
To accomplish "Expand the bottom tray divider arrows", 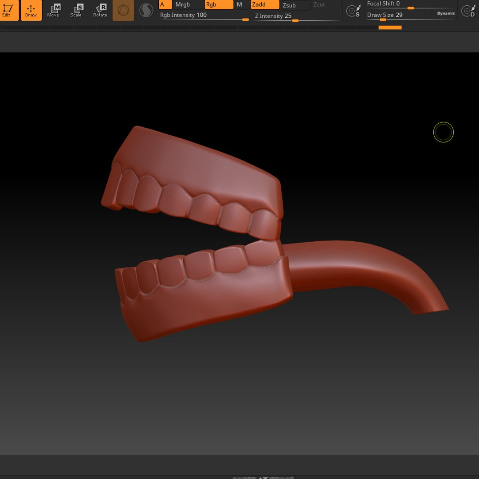I will tap(263, 477).
